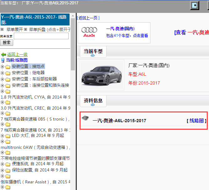Click folder icon of 便捷系统
209x190 pixels.
(8, 164)
